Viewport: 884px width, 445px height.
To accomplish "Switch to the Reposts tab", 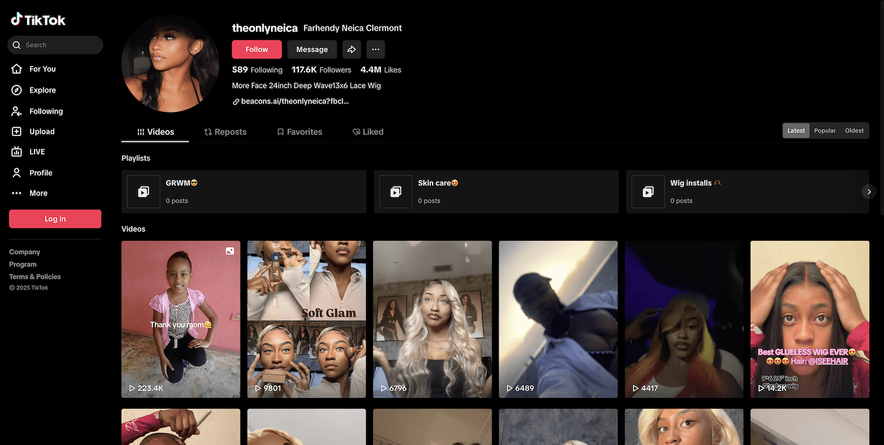I will click(x=225, y=132).
